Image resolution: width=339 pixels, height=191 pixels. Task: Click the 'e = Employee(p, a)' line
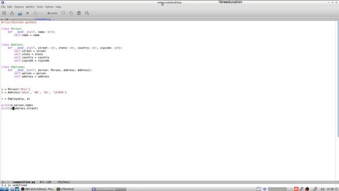click(15, 99)
